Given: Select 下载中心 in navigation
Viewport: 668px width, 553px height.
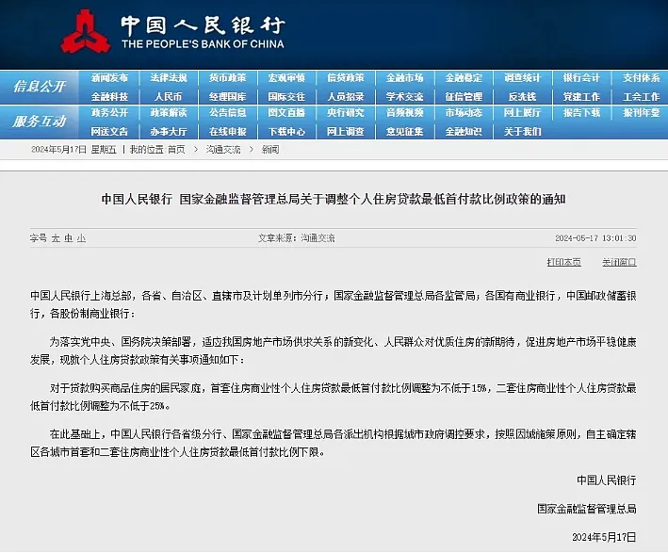Looking at the screenshot, I should [286, 132].
